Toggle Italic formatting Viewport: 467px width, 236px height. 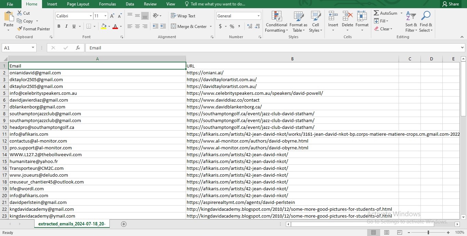click(66, 26)
